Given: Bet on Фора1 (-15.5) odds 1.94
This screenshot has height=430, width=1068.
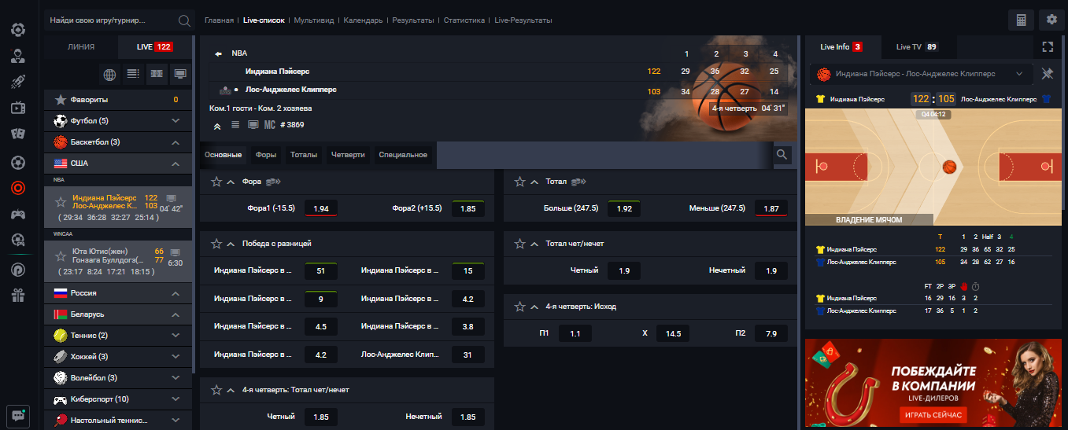Looking at the screenshot, I should (321, 208).
